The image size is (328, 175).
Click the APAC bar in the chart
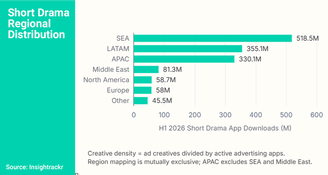184,59
